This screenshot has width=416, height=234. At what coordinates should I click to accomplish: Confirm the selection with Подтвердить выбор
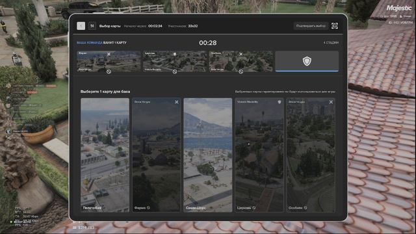tap(311, 26)
